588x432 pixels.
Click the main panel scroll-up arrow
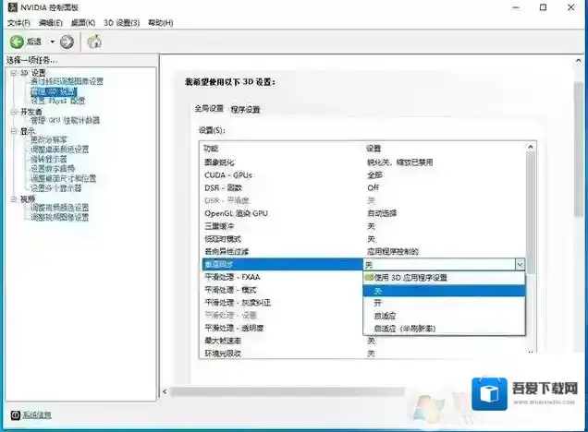point(579,60)
